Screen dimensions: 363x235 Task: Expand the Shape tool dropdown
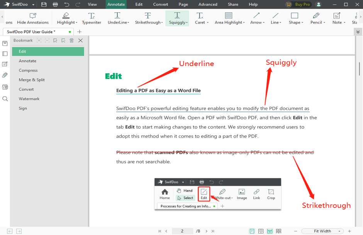tap(302, 23)
